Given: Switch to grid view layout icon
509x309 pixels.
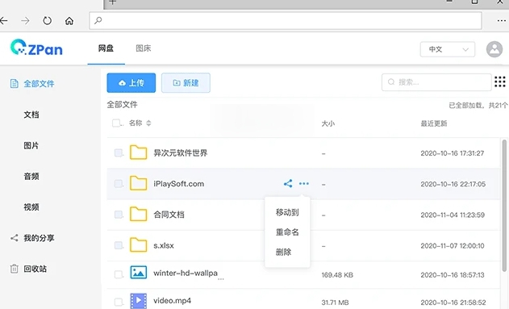Looking at the screenshot, I should click(x=500, y=81).
